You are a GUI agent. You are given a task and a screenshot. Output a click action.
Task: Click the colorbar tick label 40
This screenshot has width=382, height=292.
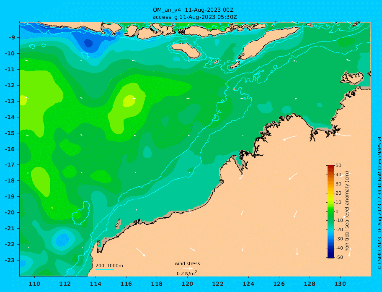tap(338, 175)
